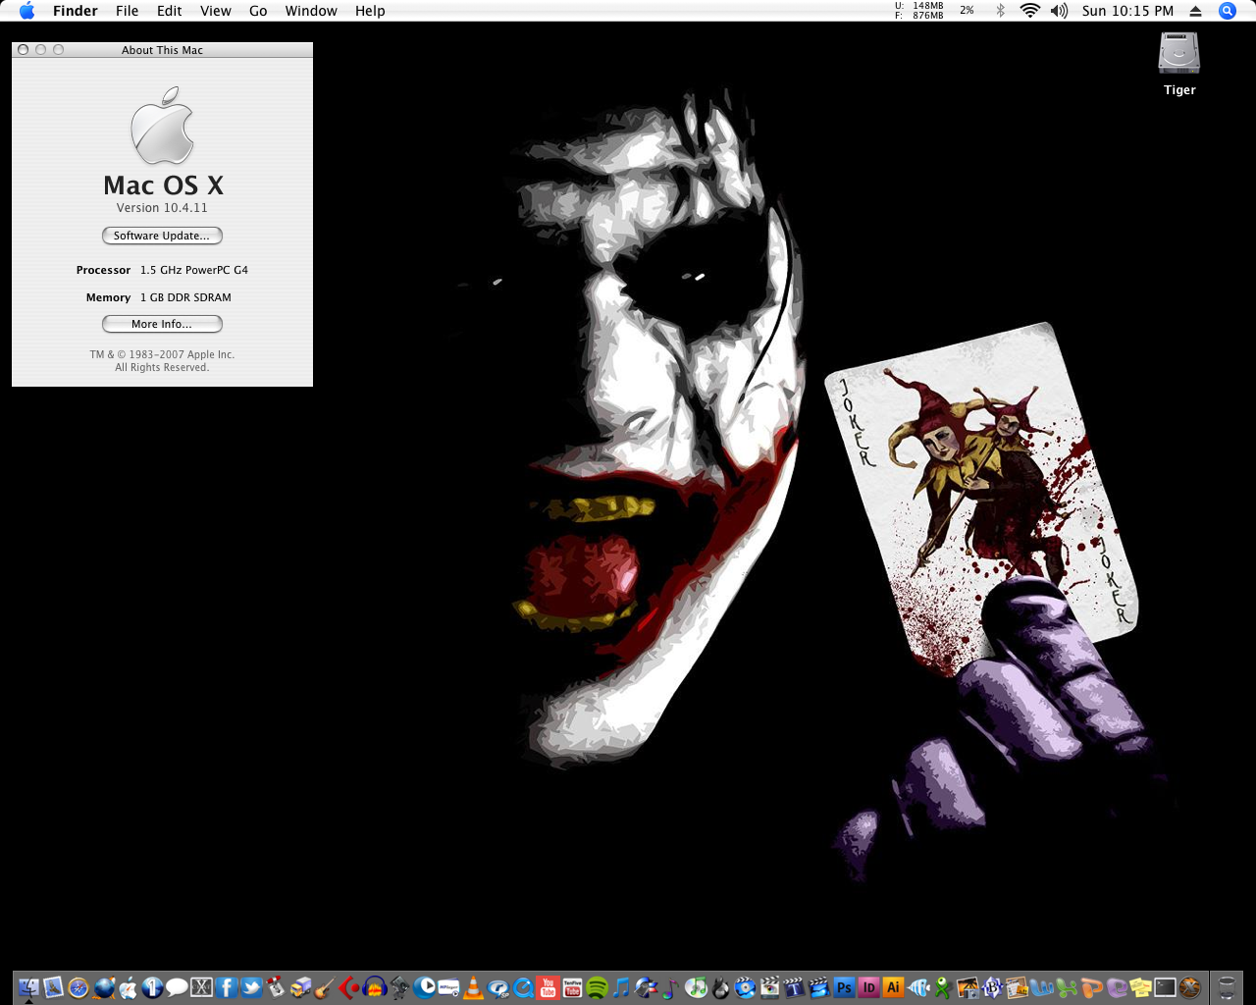Image resolution: width=1256 pixels, height=1005 pixels.
Task: Open InDesign Id icon in Dock
Action: point(868,987)
